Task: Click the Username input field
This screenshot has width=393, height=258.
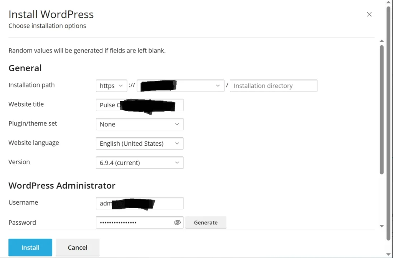Action: tap(140, 203)
